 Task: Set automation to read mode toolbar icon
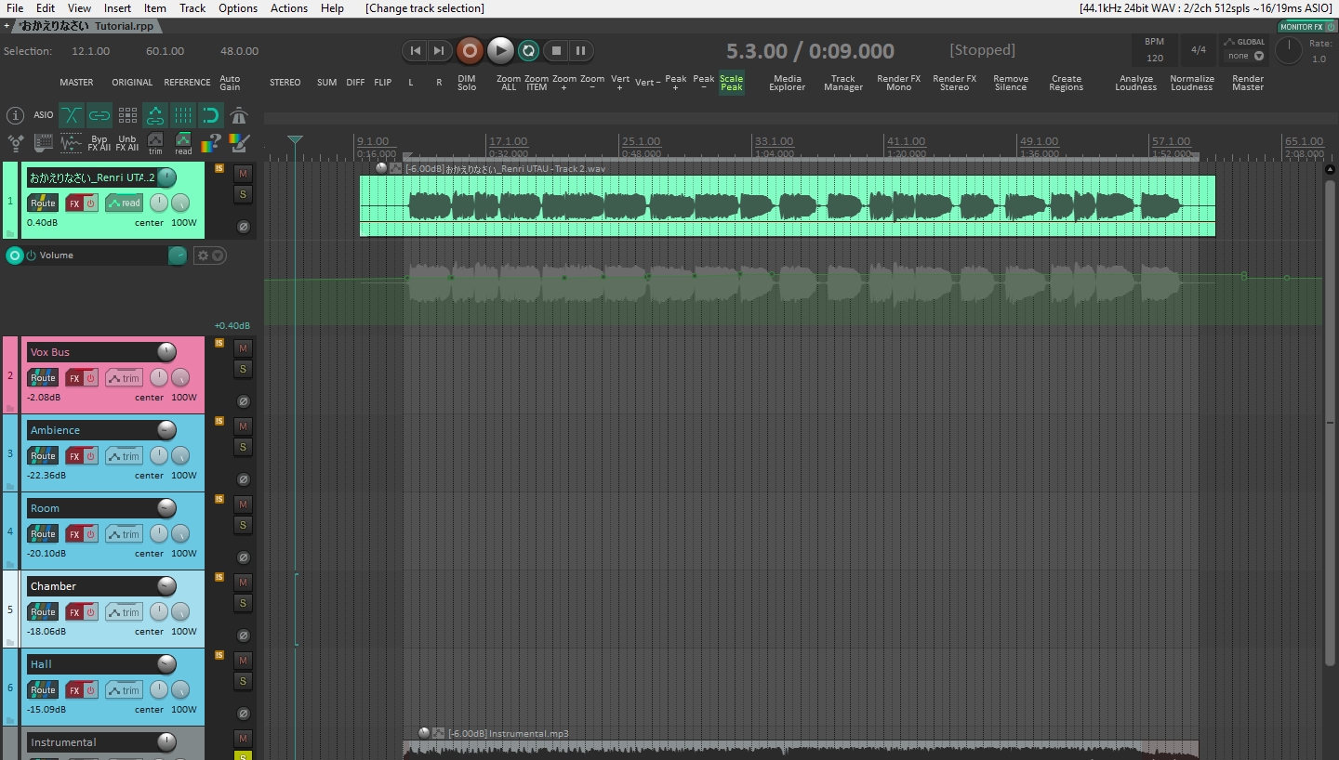pos(183,143)
